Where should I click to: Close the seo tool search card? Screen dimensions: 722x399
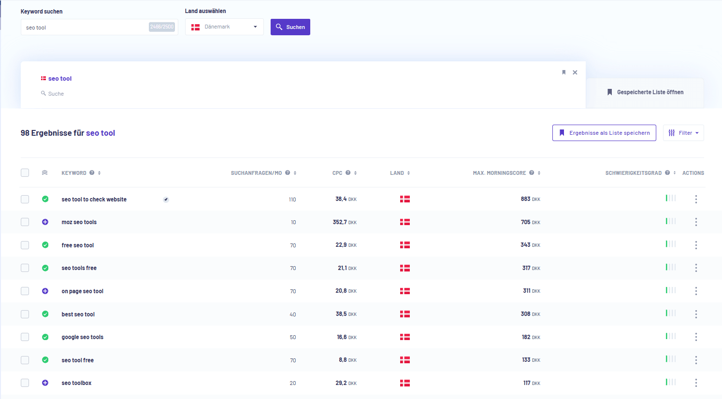(x=575, y=72)
